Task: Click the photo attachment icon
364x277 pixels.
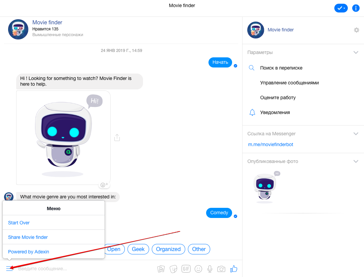Action: 161,269
